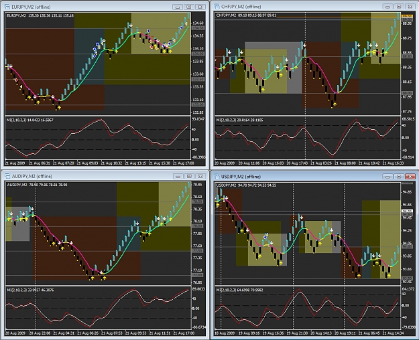Click '19 Aug 09:16' on USDJPY time axis

249,333
